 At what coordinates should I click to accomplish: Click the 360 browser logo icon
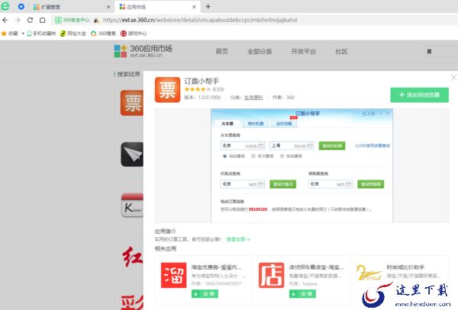pos(5,6)
